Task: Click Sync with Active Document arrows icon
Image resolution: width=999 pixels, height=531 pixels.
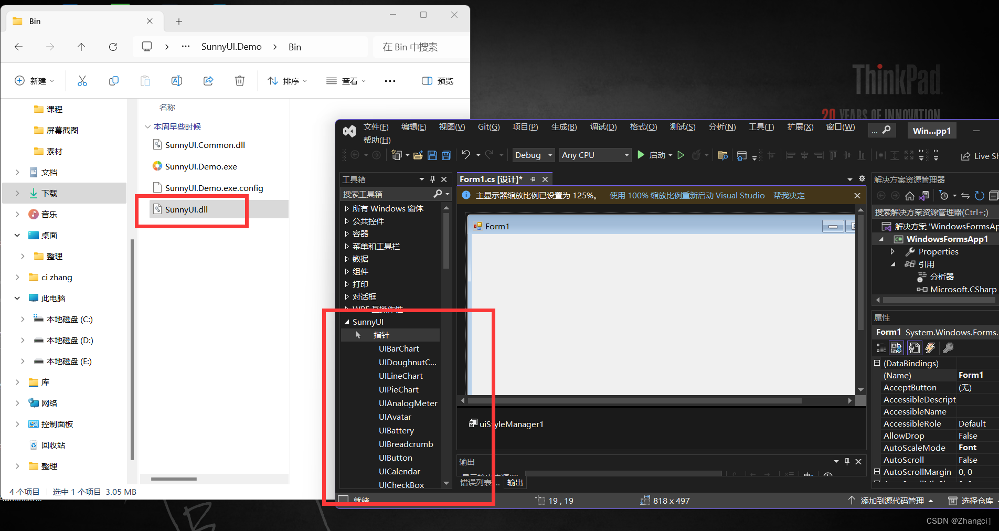Action: [x=965, y=196]
